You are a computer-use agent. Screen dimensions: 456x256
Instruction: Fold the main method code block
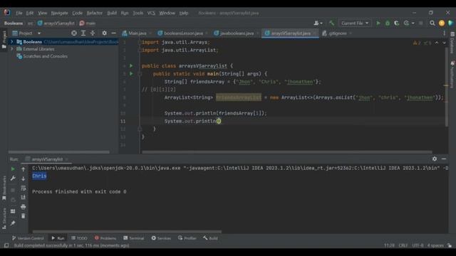pyautogui.click(x=140, y=74)
